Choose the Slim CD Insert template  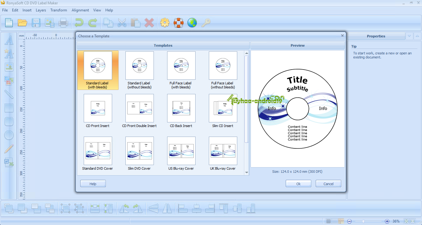223,111
